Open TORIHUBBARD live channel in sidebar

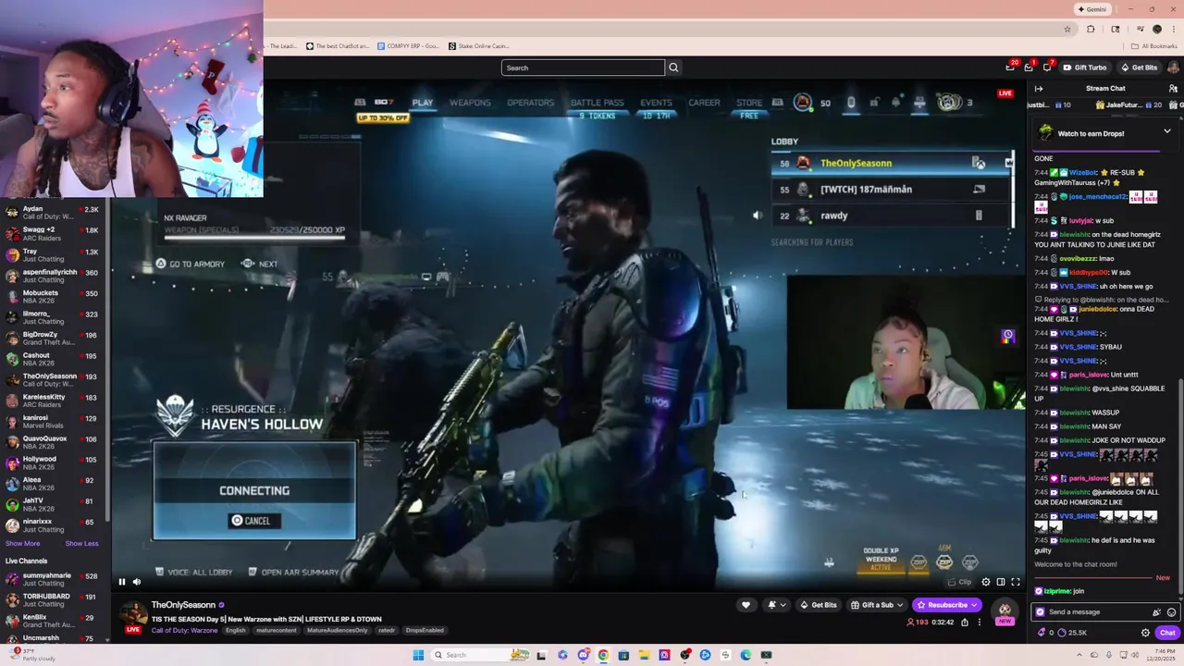[54, 600]
